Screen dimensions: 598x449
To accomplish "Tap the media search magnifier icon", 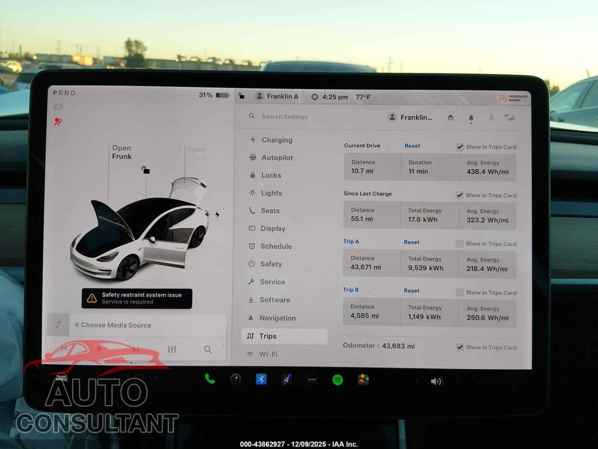I will pos(208,349).
